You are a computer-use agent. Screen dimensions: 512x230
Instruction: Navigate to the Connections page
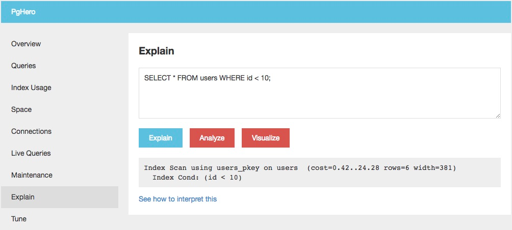(x=31, y=131)
